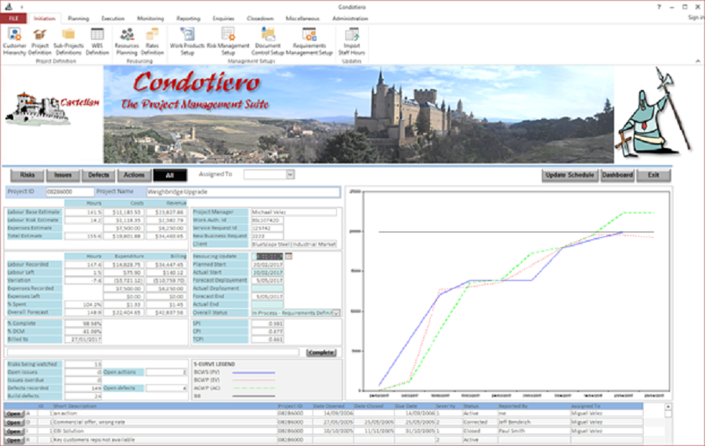This screenshot has height=446, width=705.
Task: Open Customer Hierarchy in the ribbon
Action: coord(14,41)
